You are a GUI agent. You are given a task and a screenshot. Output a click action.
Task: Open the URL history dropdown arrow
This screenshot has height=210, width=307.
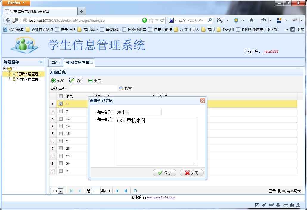(157, 20)
